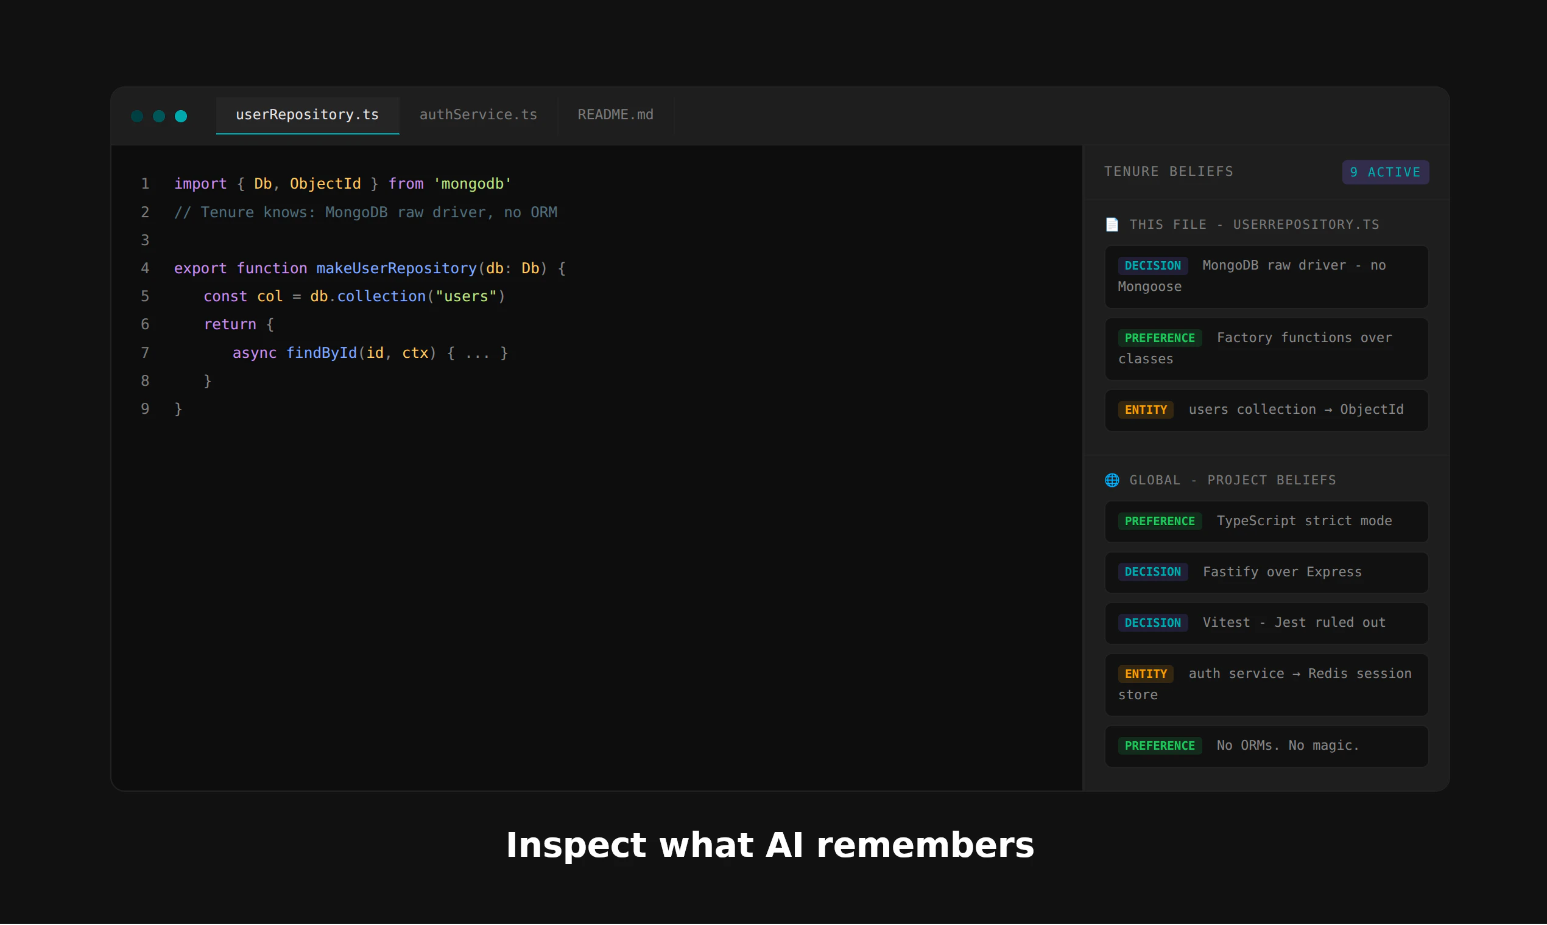Image resolution: width=1547 pixels, height=925 pixels.
Task: Click line number 3 in the gutter
Action: [146, 240]
